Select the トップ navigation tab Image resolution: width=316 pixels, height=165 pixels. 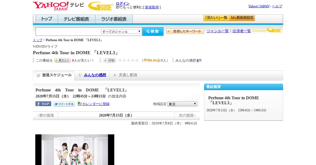pos(47,19)
